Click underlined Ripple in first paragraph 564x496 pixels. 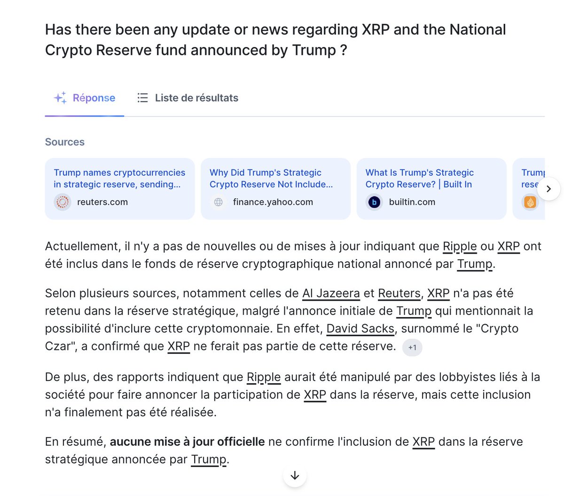coord(460,247)
